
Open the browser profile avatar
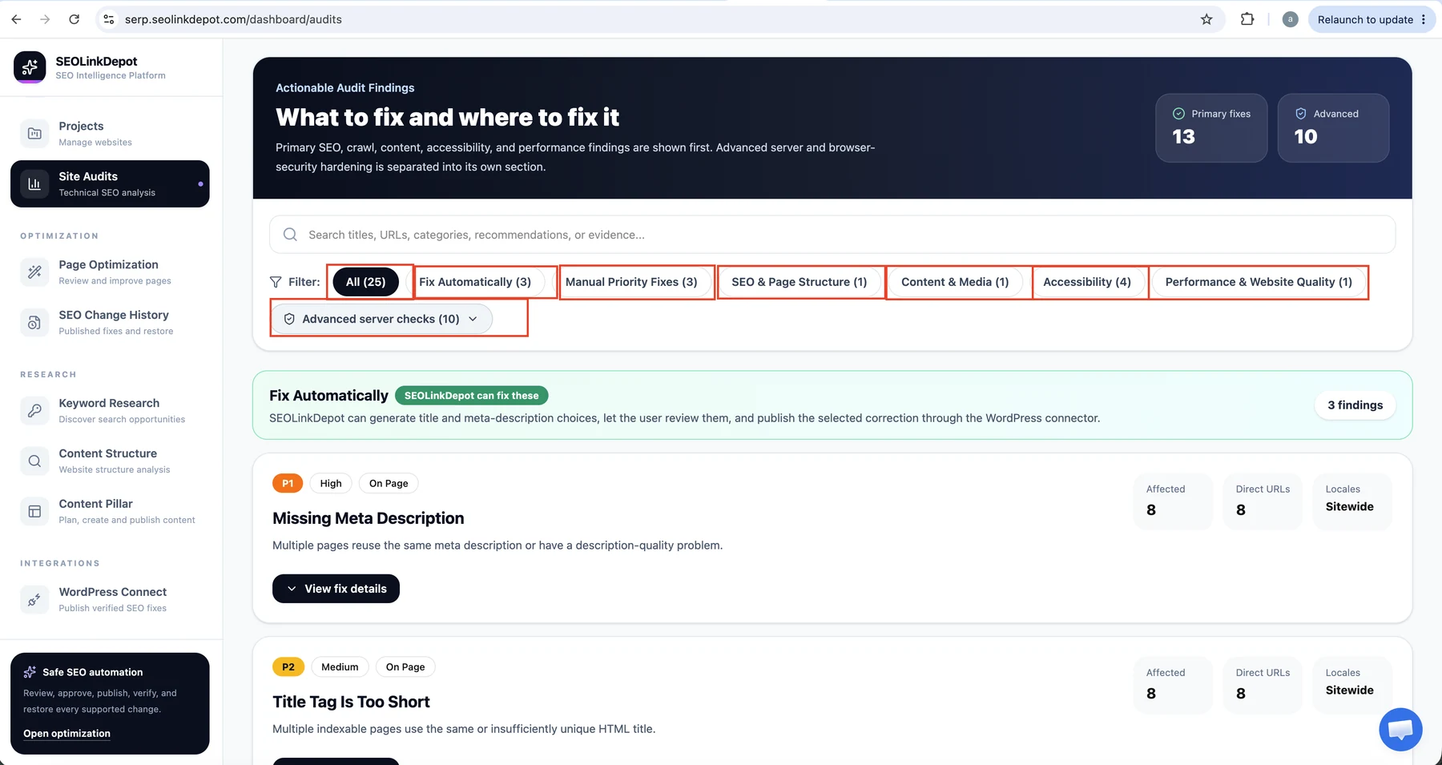1290,19
